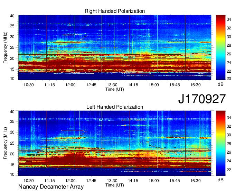Click the 32 dB tick on upper color bar
The height and width of the screenshot is (191, 235).
[x=229, y=28]
